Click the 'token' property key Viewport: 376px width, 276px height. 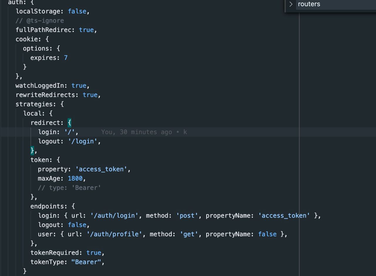pyautogui.click(x=40, y=160)
